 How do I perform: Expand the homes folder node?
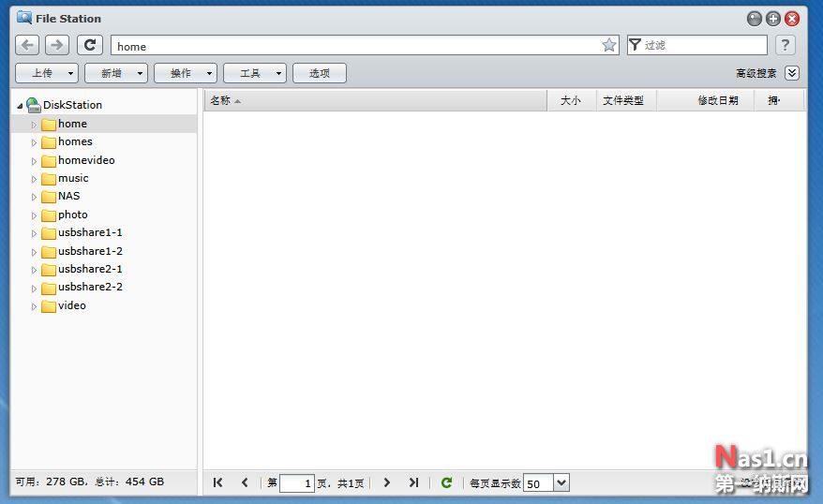click(34, 142)
